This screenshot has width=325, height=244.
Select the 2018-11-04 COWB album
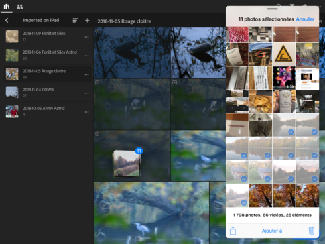[48, 92]
